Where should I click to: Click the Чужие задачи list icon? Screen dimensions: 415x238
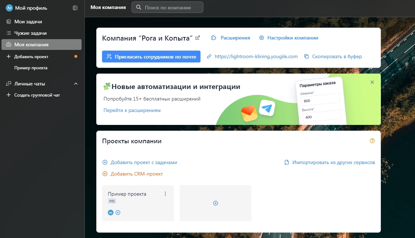pyautogui.click(x=9, y=33)
